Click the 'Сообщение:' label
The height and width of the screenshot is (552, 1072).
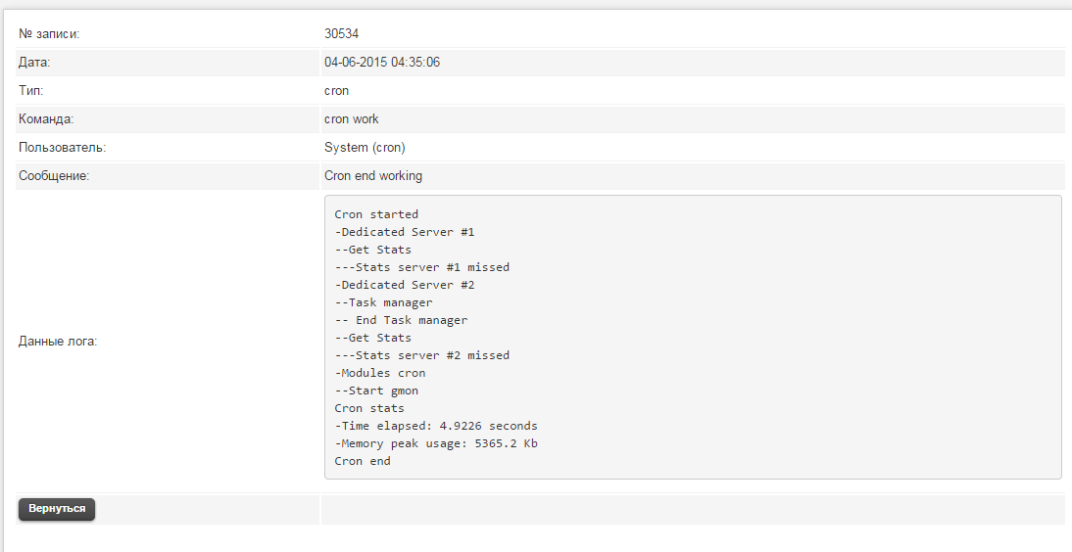54,176
